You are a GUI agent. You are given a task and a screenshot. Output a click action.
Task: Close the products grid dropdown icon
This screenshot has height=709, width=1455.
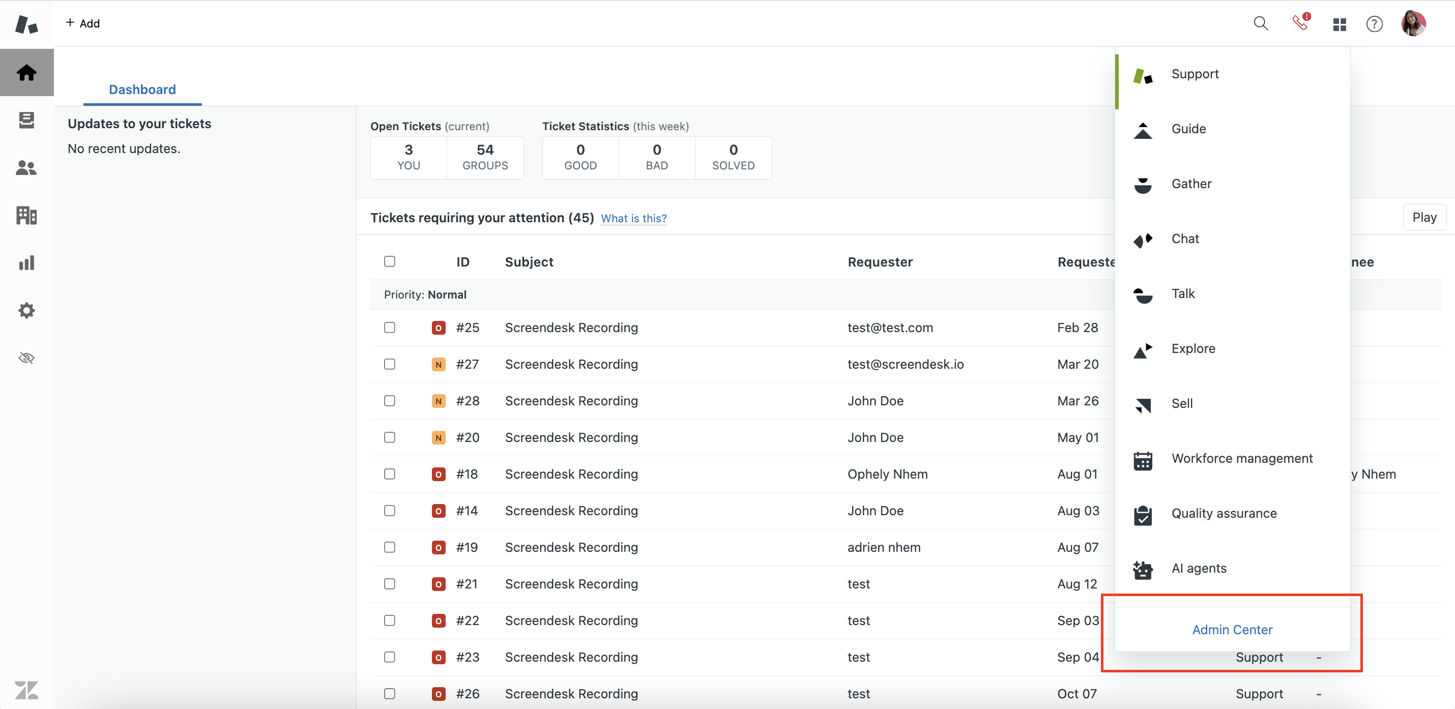(x=1339, y=24)
